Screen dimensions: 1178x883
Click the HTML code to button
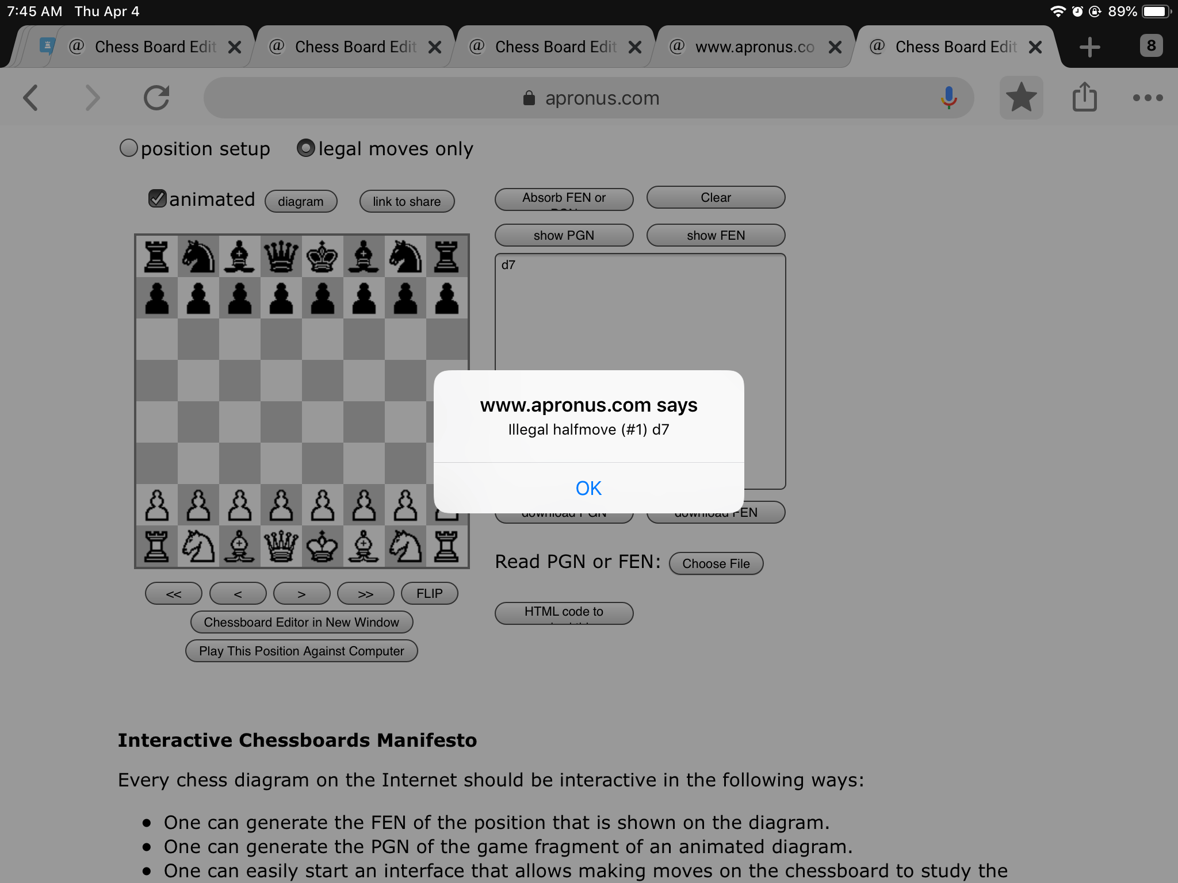[x=564, y=613]
